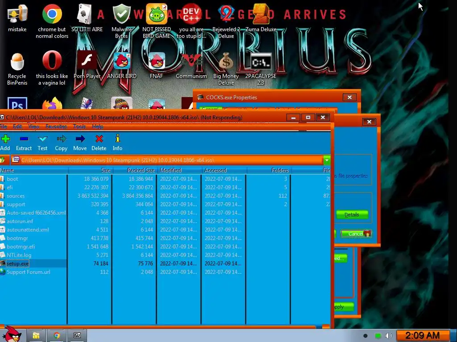Open chrome but normal colors icon

pyautogui.click(x=52, y=21)
